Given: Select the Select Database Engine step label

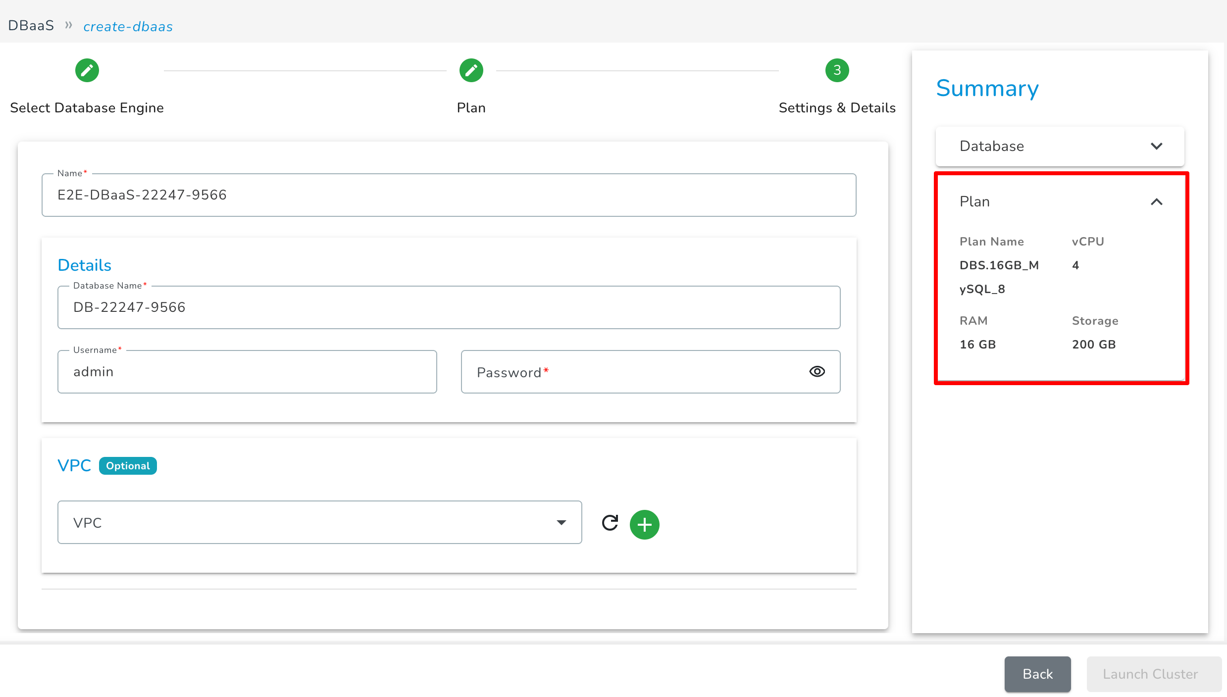Looking at the screenshot, I should [87, 108].
